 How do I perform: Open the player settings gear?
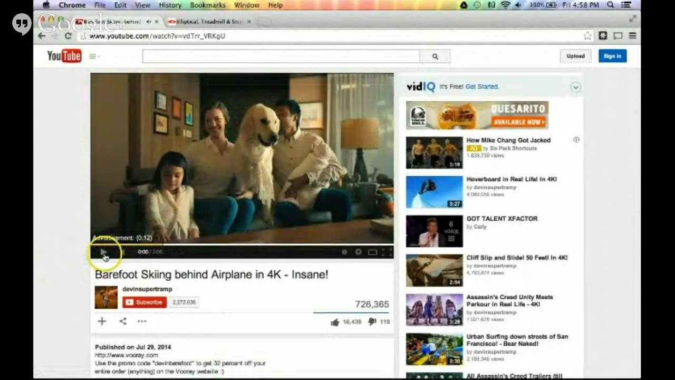(x=358, y=252)
